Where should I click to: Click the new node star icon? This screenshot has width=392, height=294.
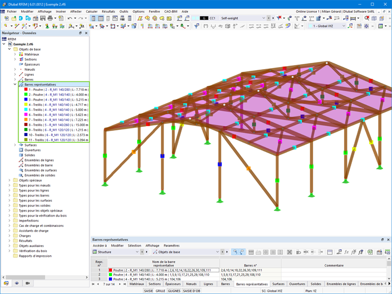(x=6, y=26)
